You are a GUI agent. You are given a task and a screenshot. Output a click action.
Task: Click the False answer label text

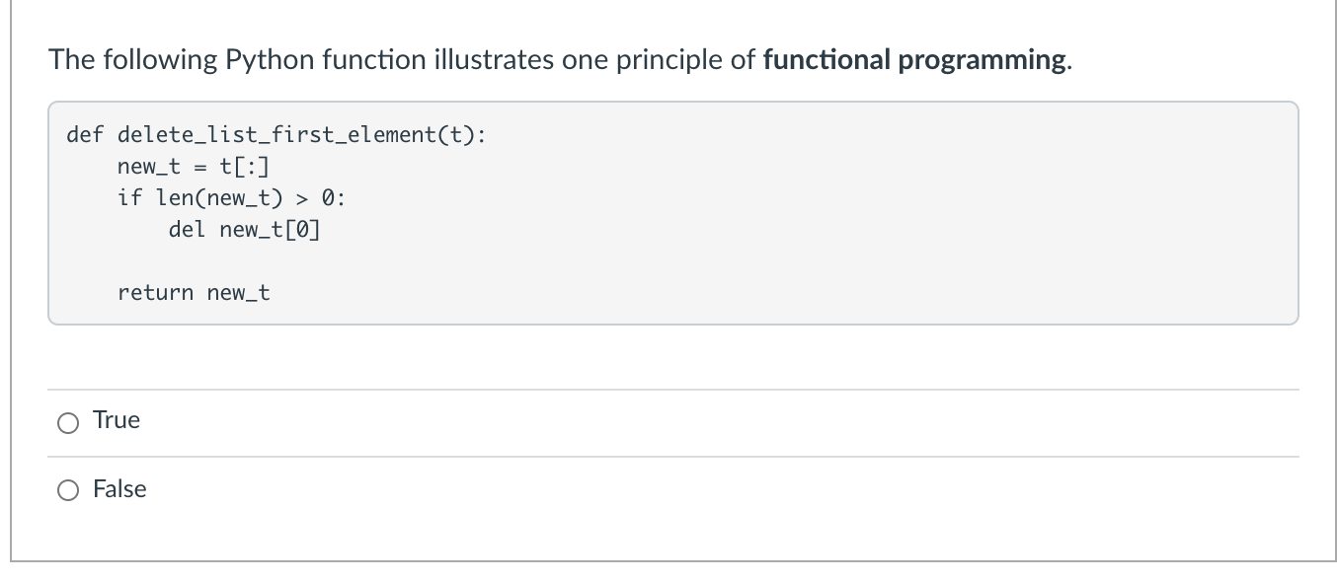[x=118, y=488]
